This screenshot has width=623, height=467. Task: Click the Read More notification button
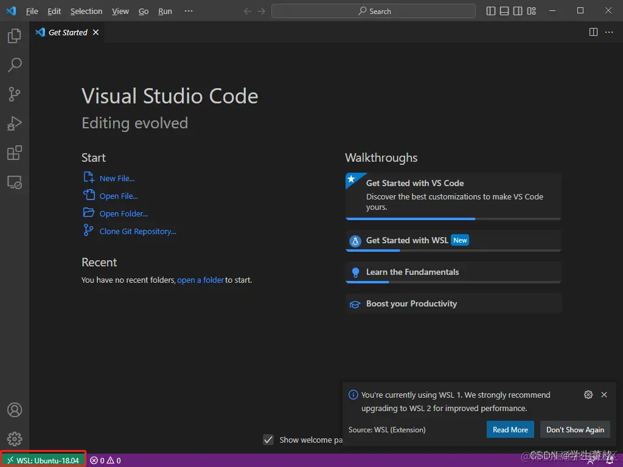pos(510,430)
